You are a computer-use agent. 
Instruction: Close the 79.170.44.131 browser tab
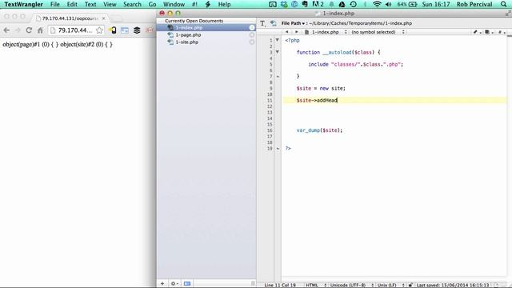[x=103, y=18]
